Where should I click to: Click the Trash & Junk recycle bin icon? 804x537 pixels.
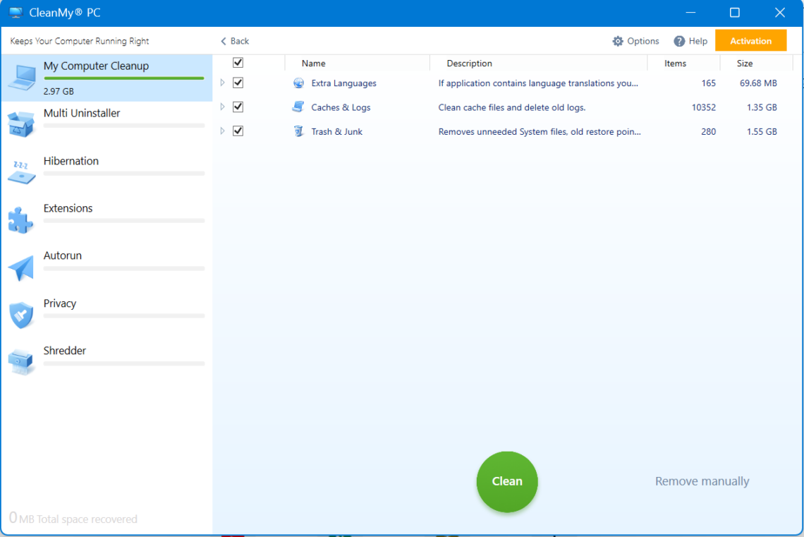(298, 131)
